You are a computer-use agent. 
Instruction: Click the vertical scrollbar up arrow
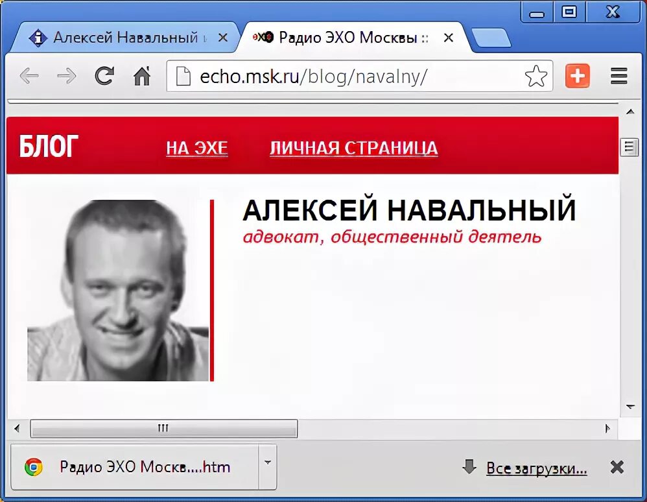pos(630,112)
